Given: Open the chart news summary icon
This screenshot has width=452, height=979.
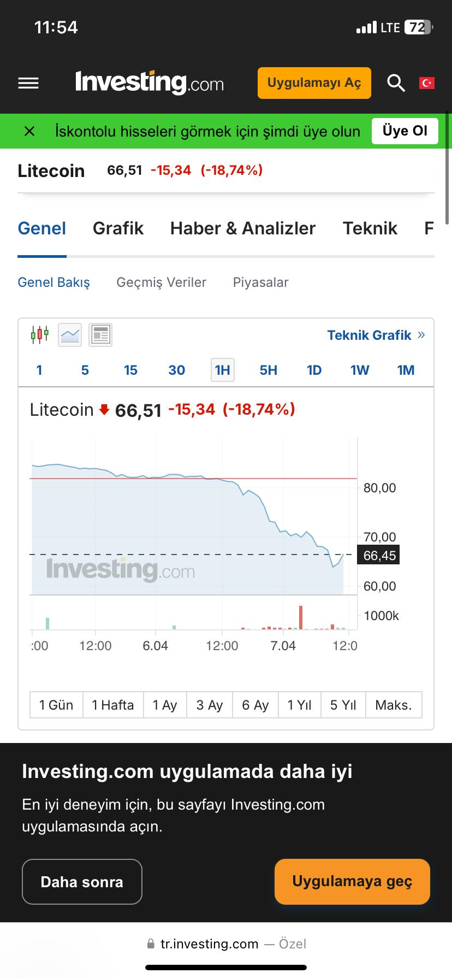Looking at the screenshot, I should coord(100,334).
